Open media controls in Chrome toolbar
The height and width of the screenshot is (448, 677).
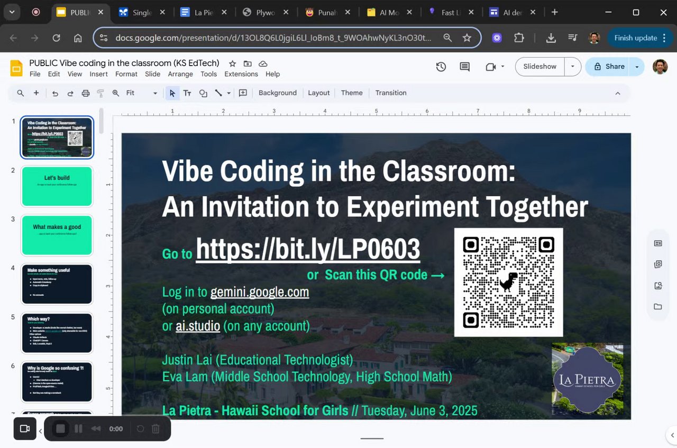click(x=572, y=38)
